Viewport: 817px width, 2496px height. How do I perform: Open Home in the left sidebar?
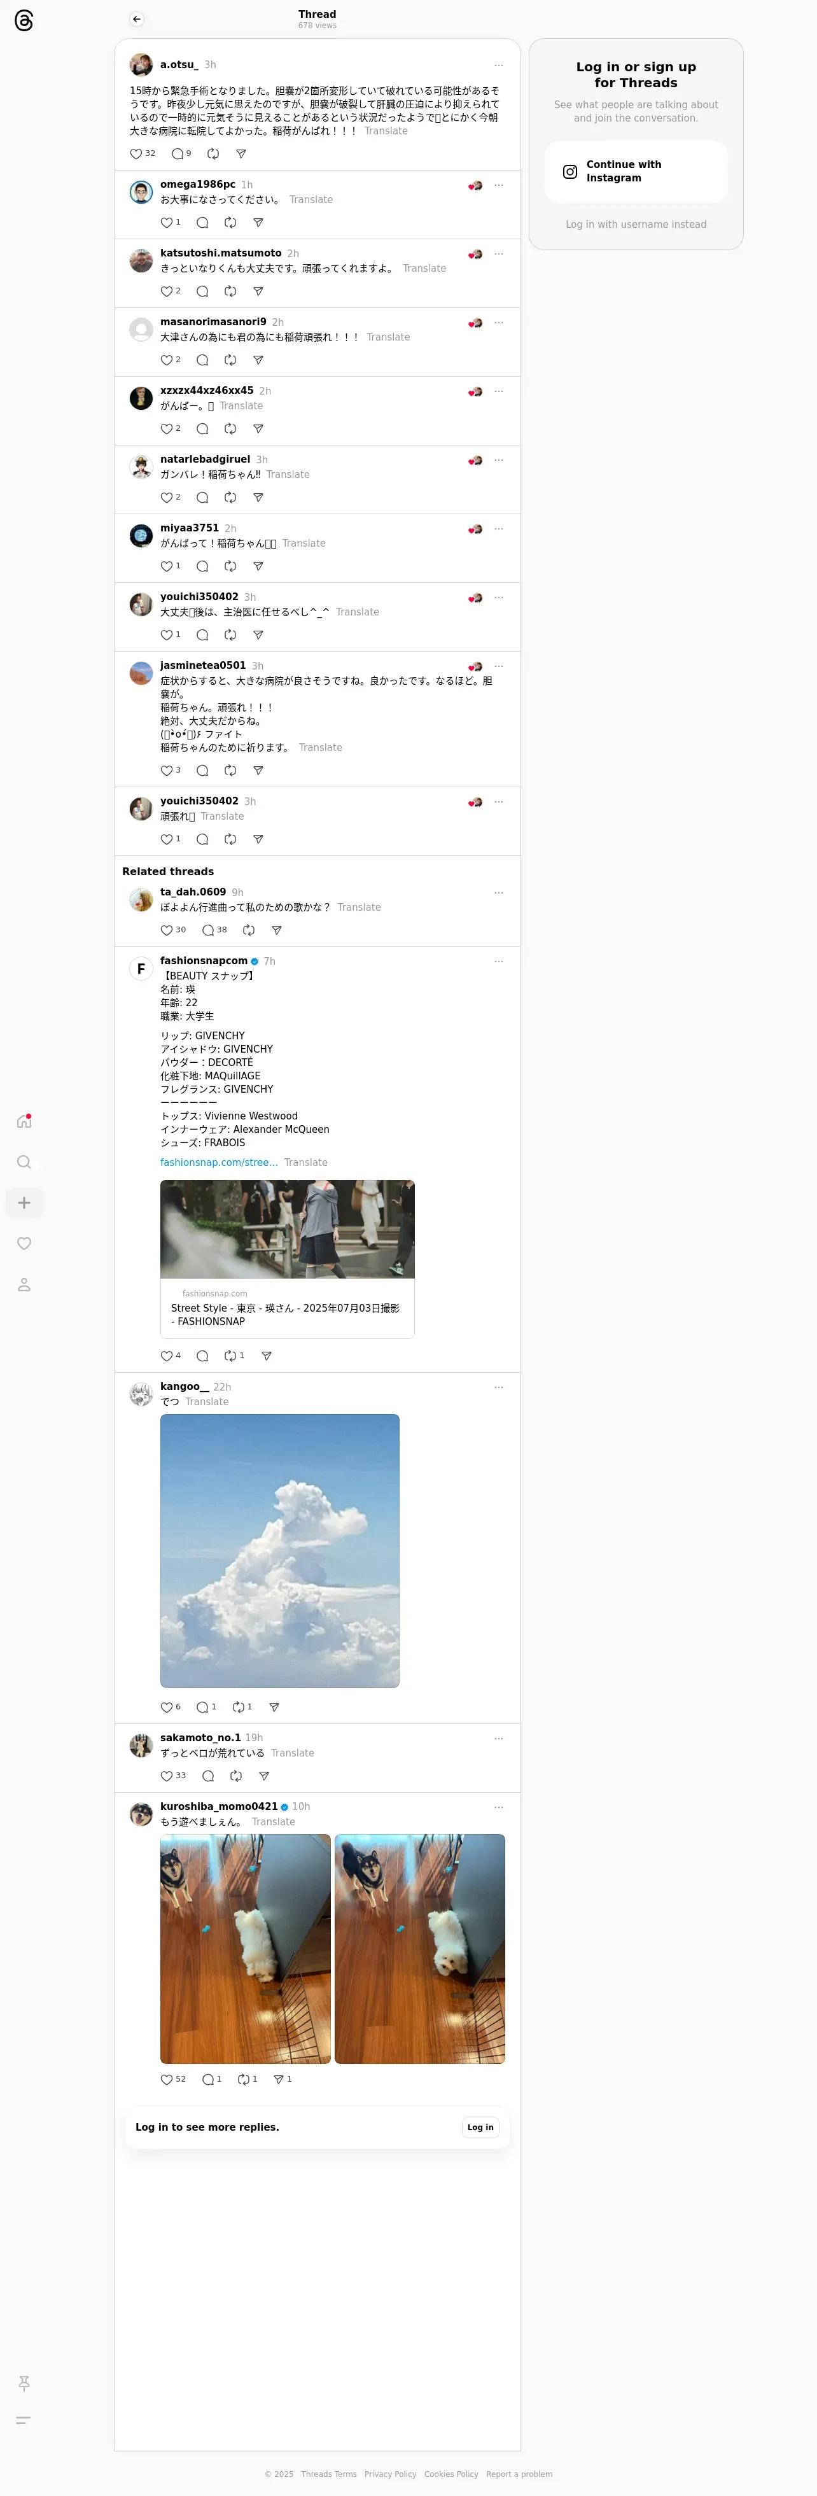[x=24, y=1121]
